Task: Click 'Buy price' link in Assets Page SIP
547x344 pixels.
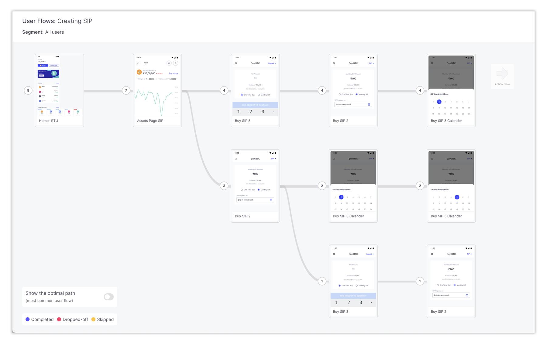Action: pyautogui.click(x=174, y=73)
